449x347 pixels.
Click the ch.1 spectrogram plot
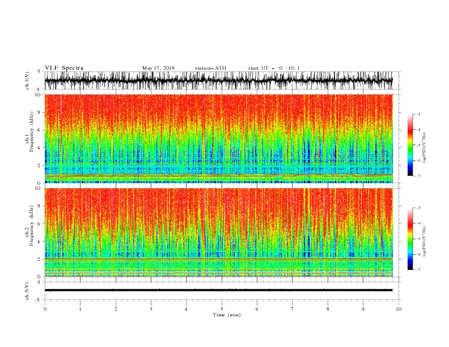coord(218,138)
